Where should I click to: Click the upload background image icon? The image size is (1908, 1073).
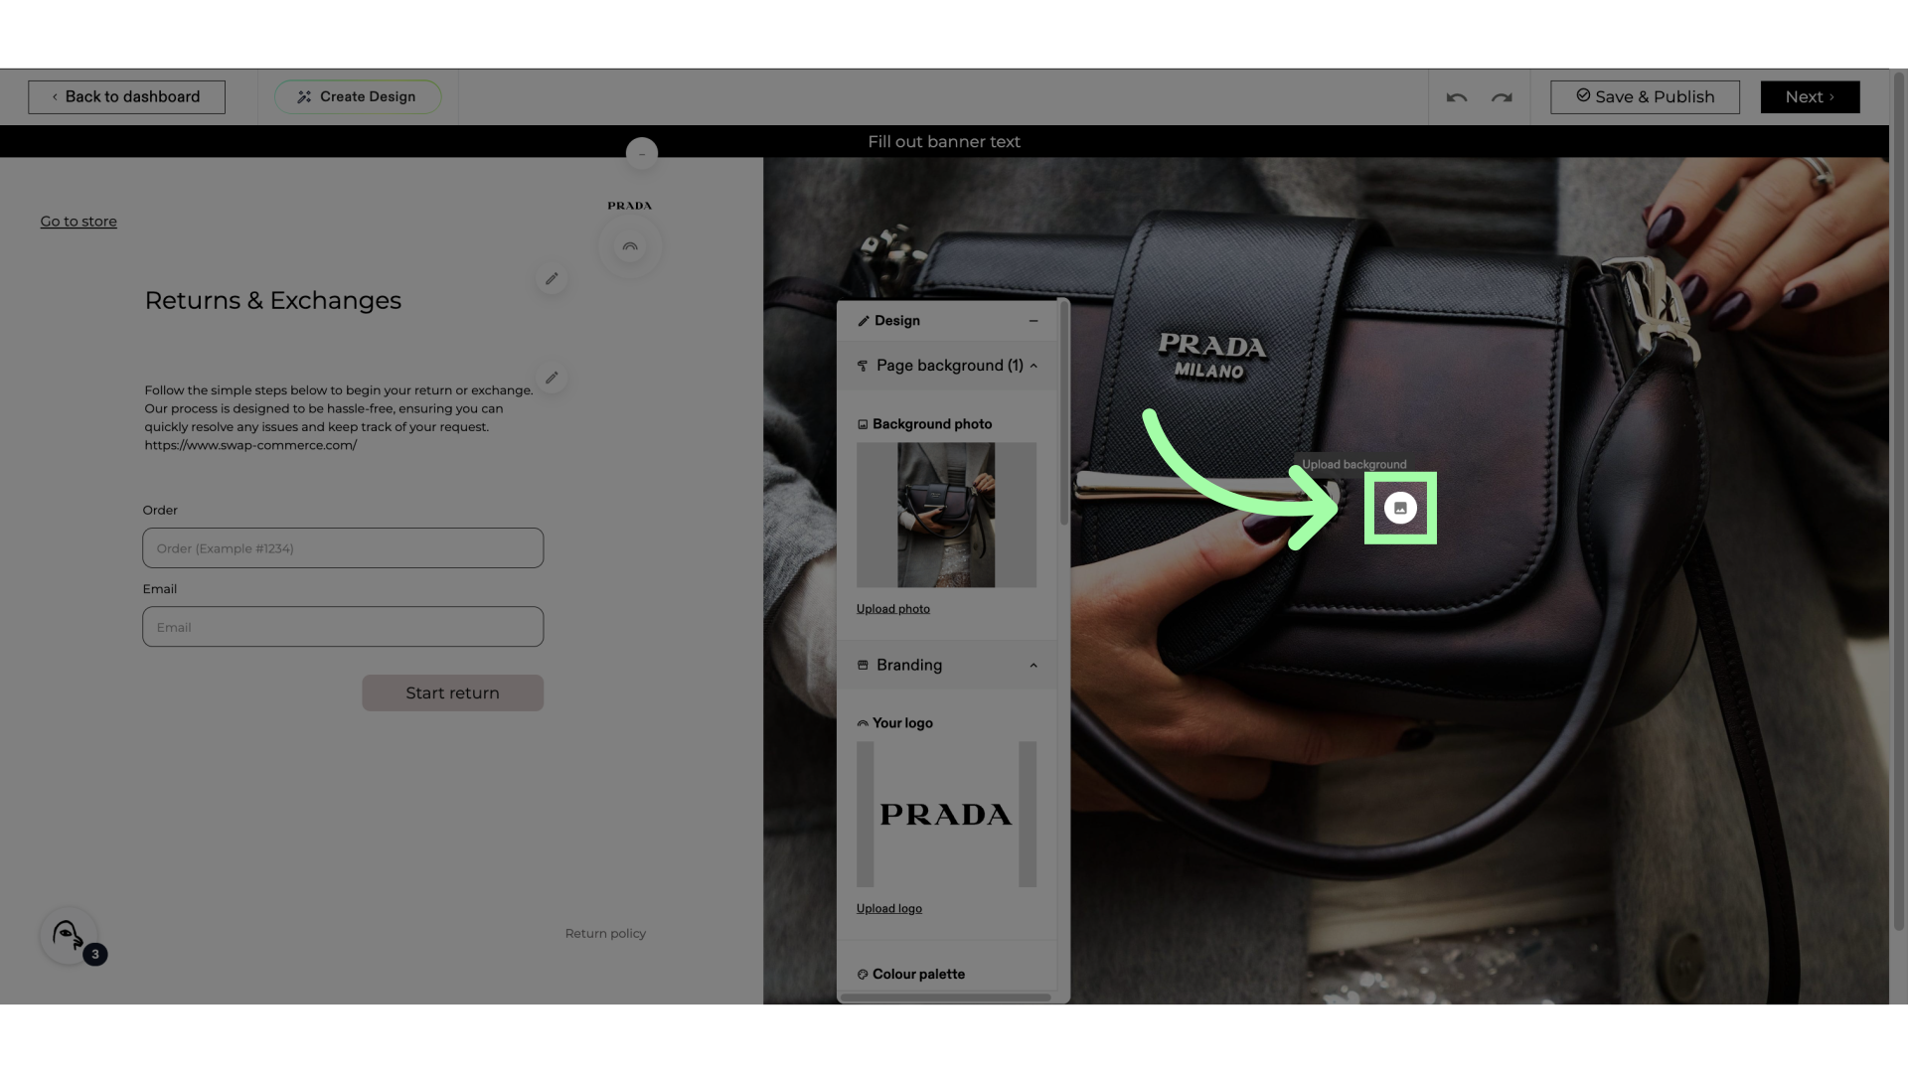[1400, 508]
